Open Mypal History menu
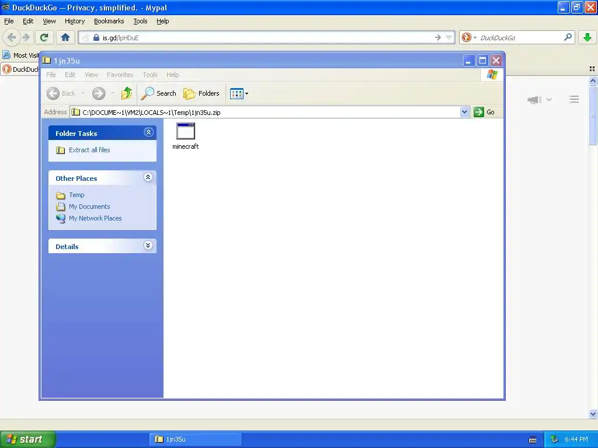 [x=75, y=21]
